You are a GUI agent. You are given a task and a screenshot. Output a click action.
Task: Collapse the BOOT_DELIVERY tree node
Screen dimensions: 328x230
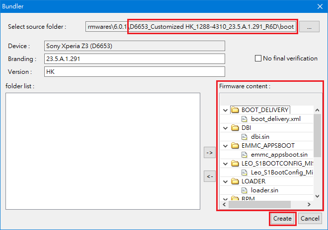coord(225,110)
